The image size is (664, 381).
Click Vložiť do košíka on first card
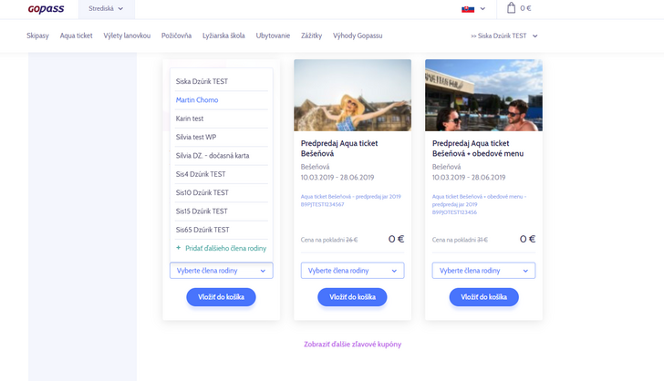coord(221,297)
